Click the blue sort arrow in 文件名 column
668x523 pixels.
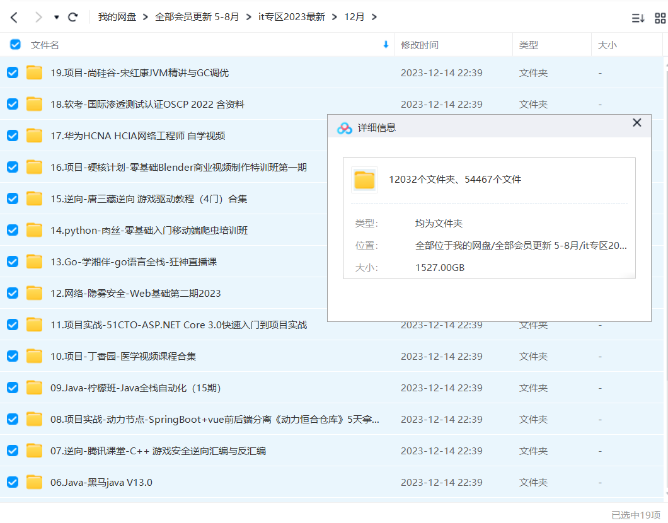tap(386, 45)
